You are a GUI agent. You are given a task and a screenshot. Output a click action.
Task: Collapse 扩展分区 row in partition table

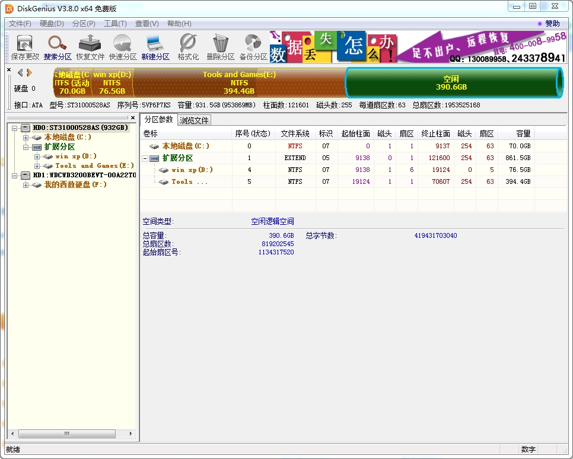tap(145, 158)
